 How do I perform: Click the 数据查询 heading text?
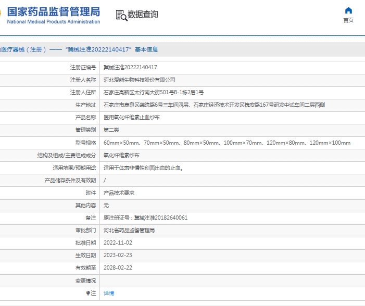[143, 15]
